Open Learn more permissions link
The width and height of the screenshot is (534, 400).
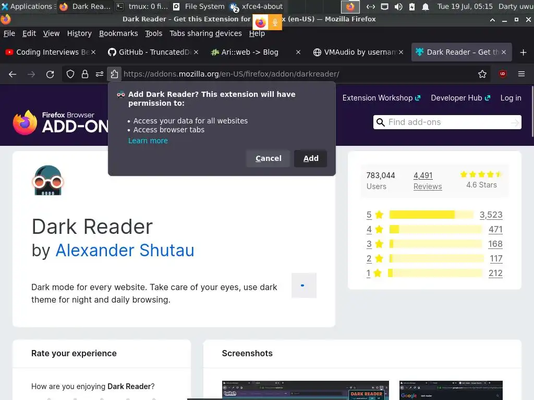tap(148, 141)
